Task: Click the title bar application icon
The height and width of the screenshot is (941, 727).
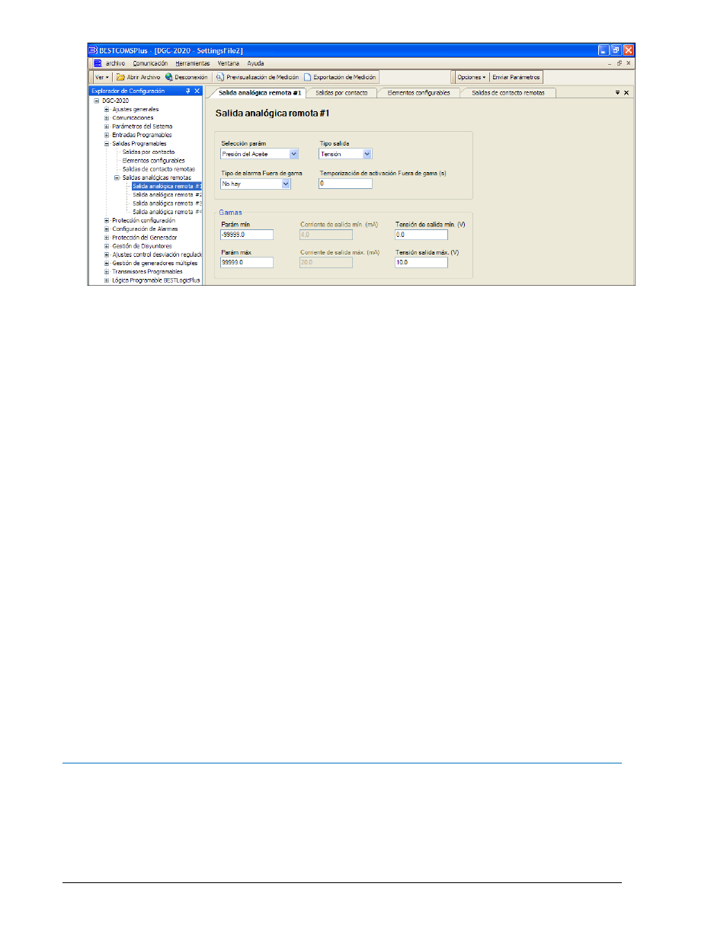Action: point(93,50)
